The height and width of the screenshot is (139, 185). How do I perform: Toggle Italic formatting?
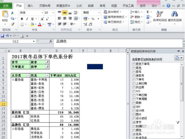coord(27,19)
